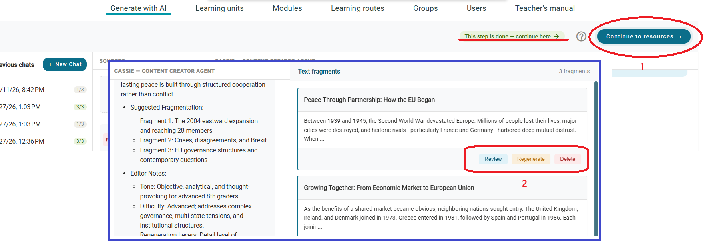Open the previous chat from 12:36 PM
This screenshot has width=711, height=250.
(x=43, y=142)
